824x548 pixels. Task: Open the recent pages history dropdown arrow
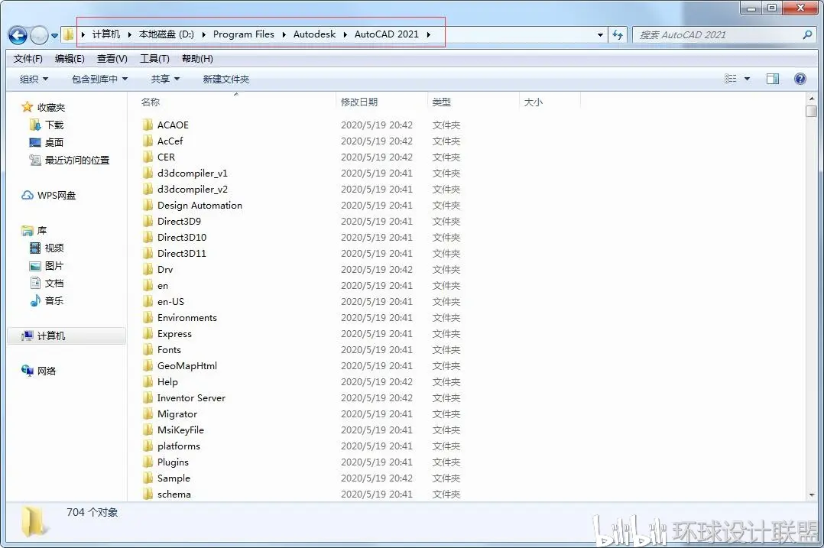point(55,36)
